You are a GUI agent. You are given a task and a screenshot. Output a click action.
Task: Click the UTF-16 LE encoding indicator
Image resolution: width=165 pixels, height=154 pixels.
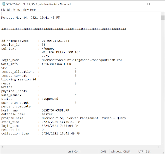(144, 152)
